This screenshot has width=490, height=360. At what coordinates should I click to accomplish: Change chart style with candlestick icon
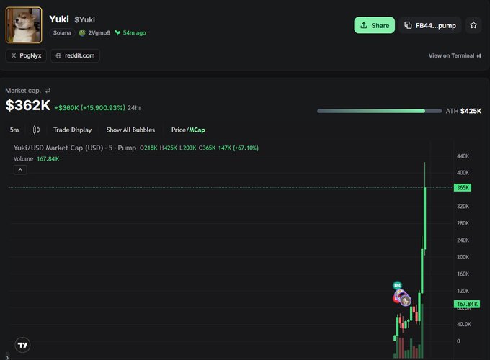click(x=36, y=130)
